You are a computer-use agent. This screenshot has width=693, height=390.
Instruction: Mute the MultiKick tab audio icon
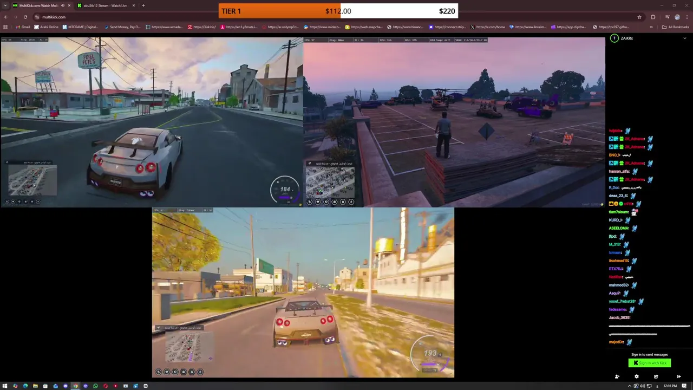click(x=62, y=5)
